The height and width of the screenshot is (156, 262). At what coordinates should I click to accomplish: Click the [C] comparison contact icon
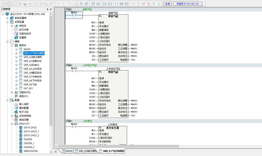tap(110, 4)
